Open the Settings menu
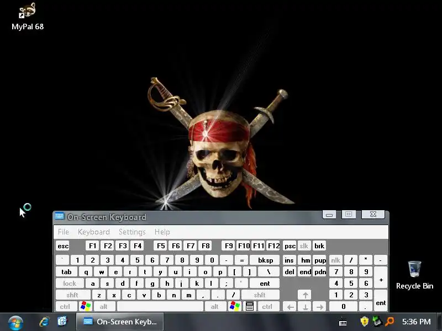The image size is (442, 331). tap(132, 232)
